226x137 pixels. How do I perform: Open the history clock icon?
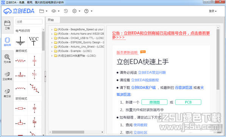tap(66, 11)
